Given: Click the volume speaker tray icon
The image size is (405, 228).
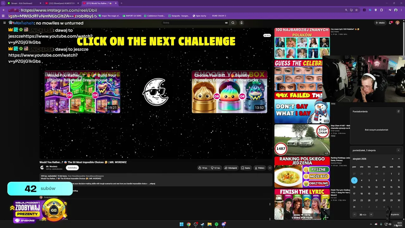Looking at the screenshot, I should (x=390, y=224).
